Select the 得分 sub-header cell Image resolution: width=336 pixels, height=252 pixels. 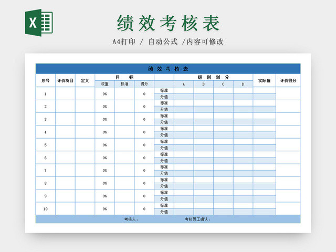tap(144, 84)
